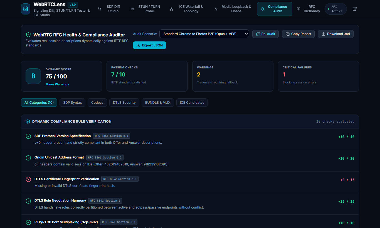Click the layers icon beside Dynamic Compliance heading
Viewport: 380px width, 228px height.
(28, 122)
